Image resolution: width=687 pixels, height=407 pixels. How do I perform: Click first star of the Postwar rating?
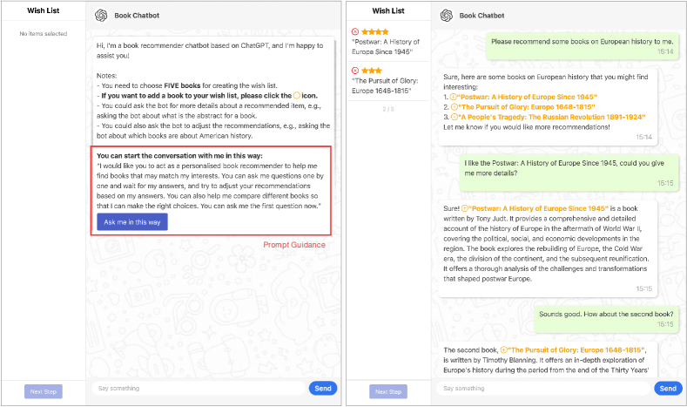365,31
